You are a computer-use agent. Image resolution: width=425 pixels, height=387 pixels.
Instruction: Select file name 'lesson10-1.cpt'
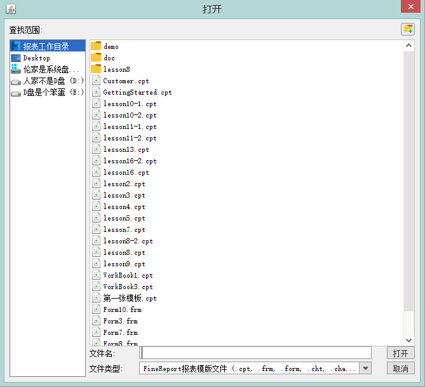point(130,104)
